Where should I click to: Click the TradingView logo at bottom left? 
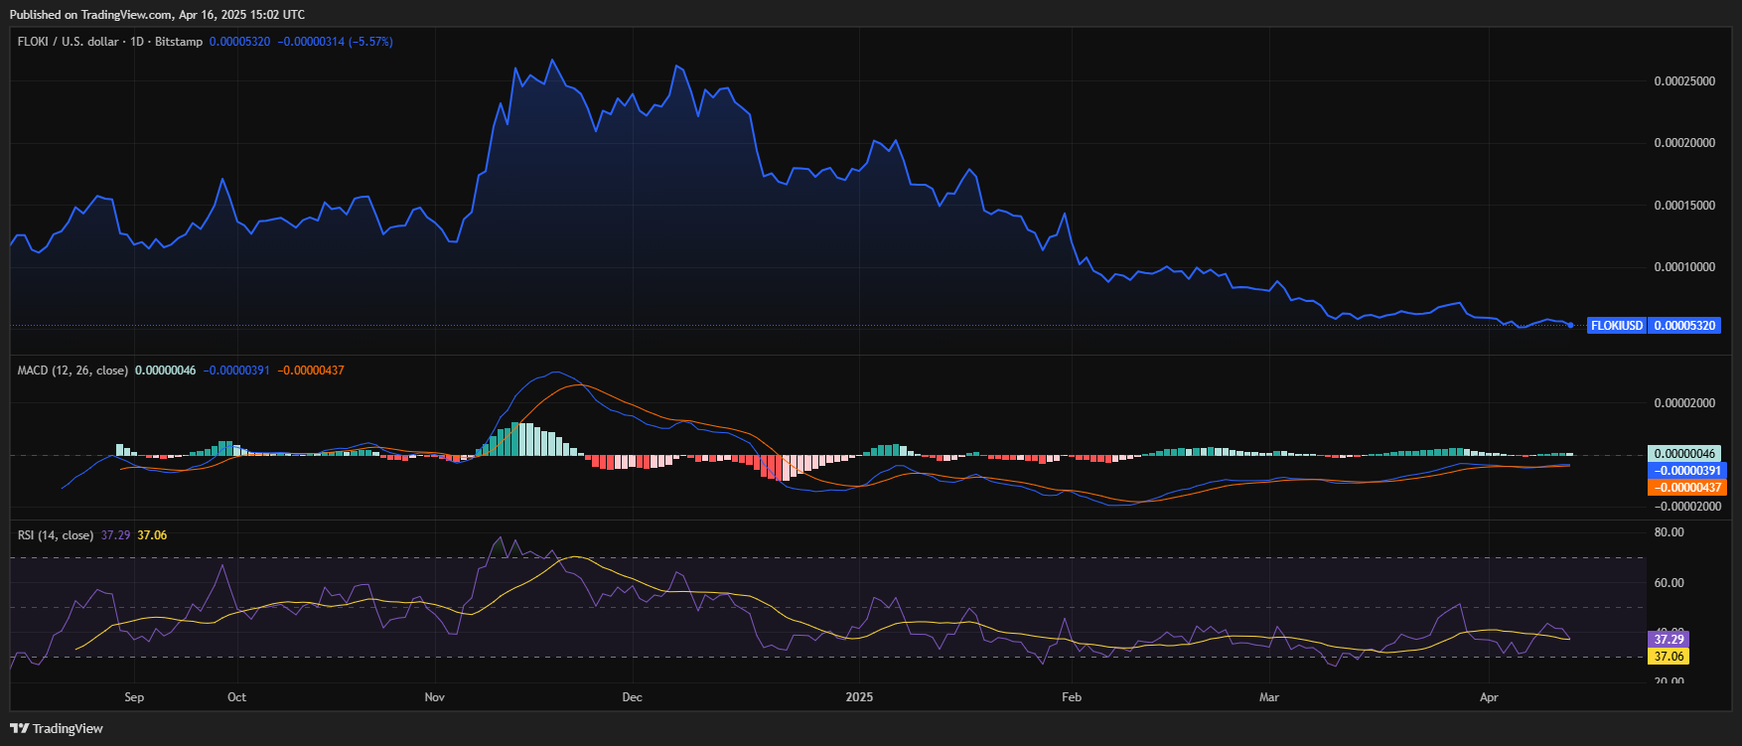click(x=57, y=728)
